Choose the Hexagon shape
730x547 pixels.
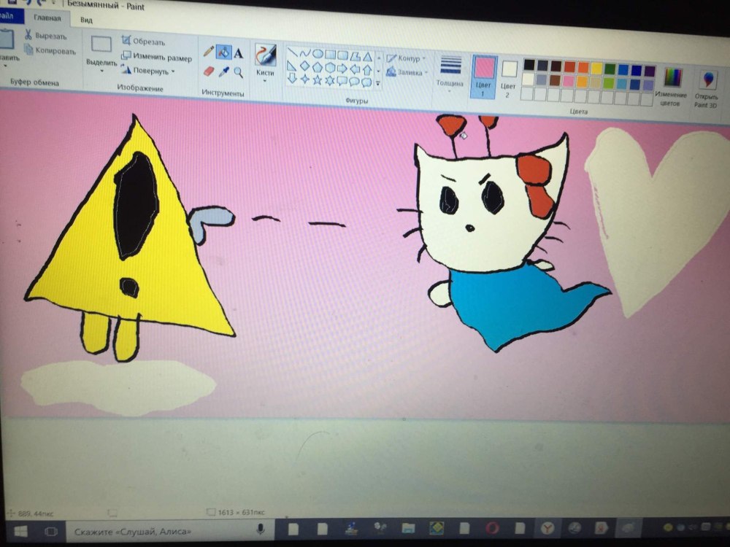pos(330,67)
